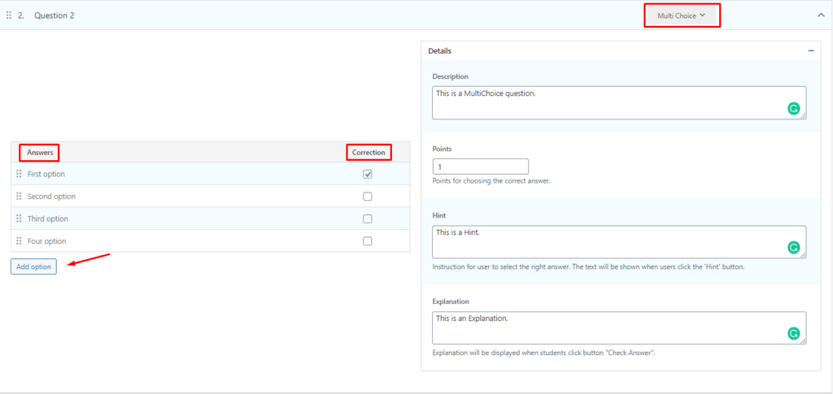Click drag handle beside First option
Screen dimensions: 833x394
[19, 174]
